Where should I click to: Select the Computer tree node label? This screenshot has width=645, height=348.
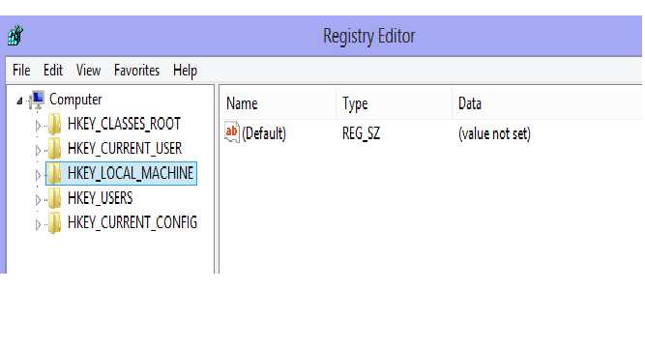click(75, 100)
